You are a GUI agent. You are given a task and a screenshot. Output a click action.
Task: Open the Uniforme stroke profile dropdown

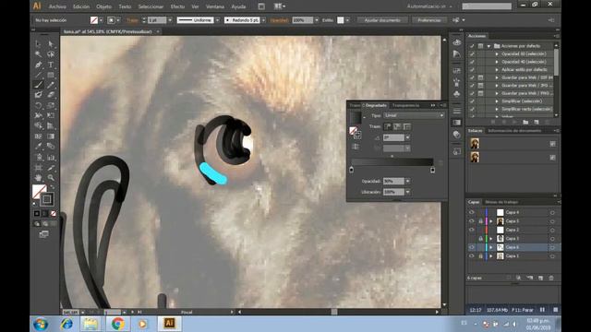tap(218, 20)
